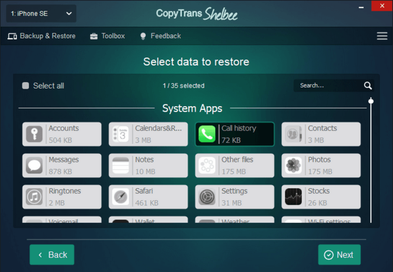This screenshot has height=272, width=393.
Task: Select the Calendars&R... label
Action: click(158, 128)
